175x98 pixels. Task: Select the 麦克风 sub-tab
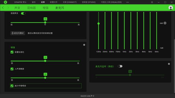point(60,8)
